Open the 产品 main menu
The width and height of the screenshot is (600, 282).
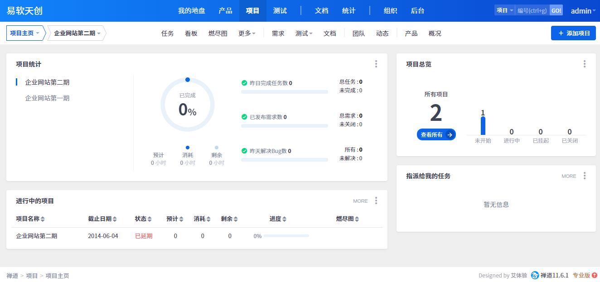pyautogui.click(x=226, y=11)
